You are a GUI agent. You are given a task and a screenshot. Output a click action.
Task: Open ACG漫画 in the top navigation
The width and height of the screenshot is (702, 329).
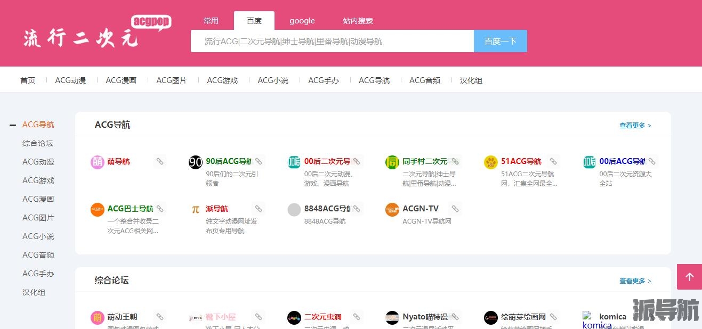121,80
